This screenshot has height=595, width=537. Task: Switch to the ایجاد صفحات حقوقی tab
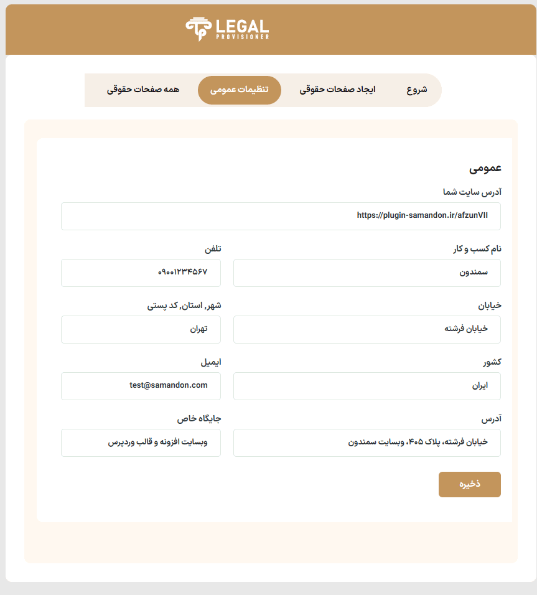pyautogui.click(x=337, y=90)
